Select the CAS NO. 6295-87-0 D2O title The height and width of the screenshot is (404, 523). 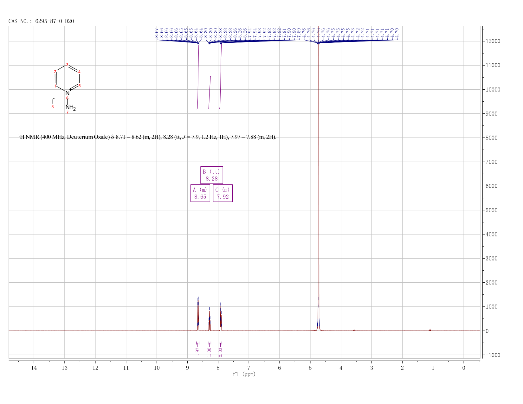pos(41,21)
